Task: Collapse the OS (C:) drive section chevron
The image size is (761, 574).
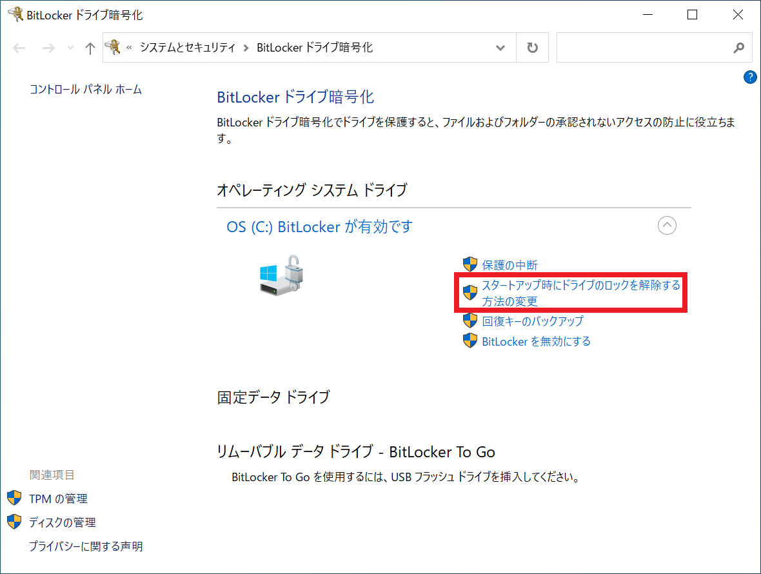Action: [x=667, y=226]
